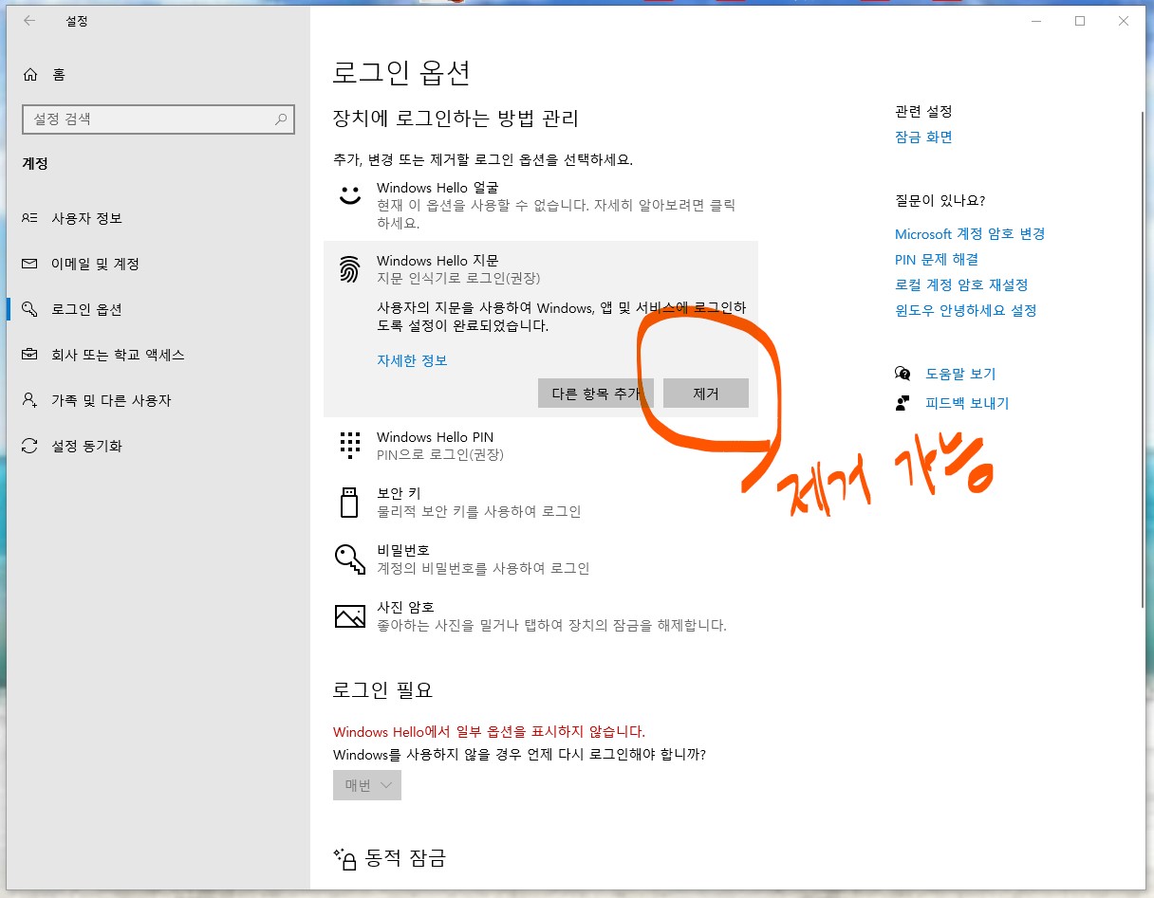Click the vertical scrollbar of settings page
The image size is (1154, 898).
1142,358
